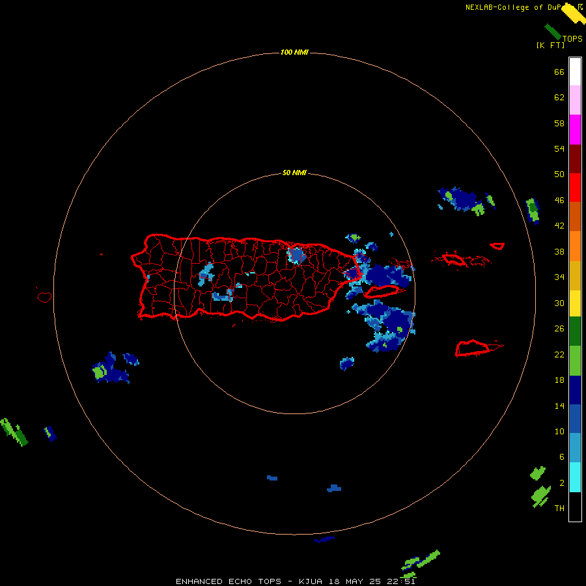Click the 34 legend value
This screenshot has width=586, height=586.
click(x=559, y=277)
